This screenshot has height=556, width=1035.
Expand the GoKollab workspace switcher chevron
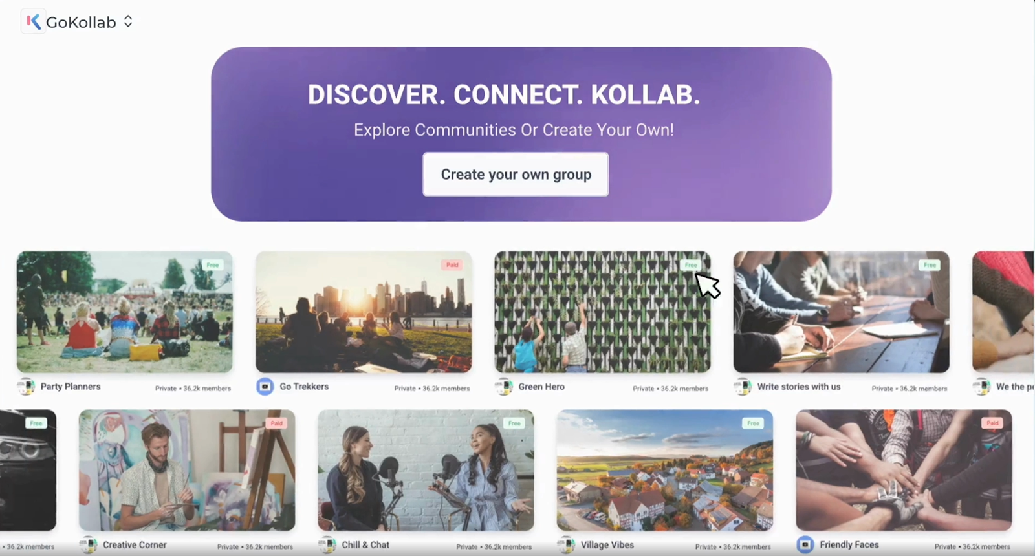128,21
